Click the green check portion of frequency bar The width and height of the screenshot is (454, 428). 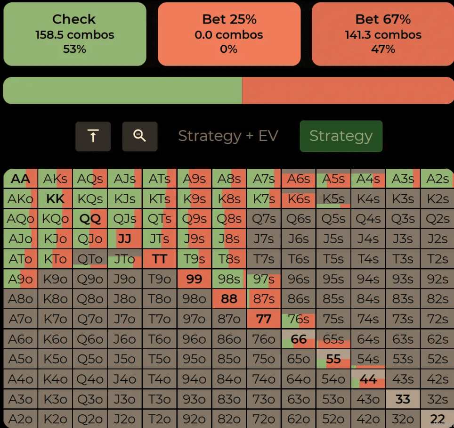click(122, 91)
